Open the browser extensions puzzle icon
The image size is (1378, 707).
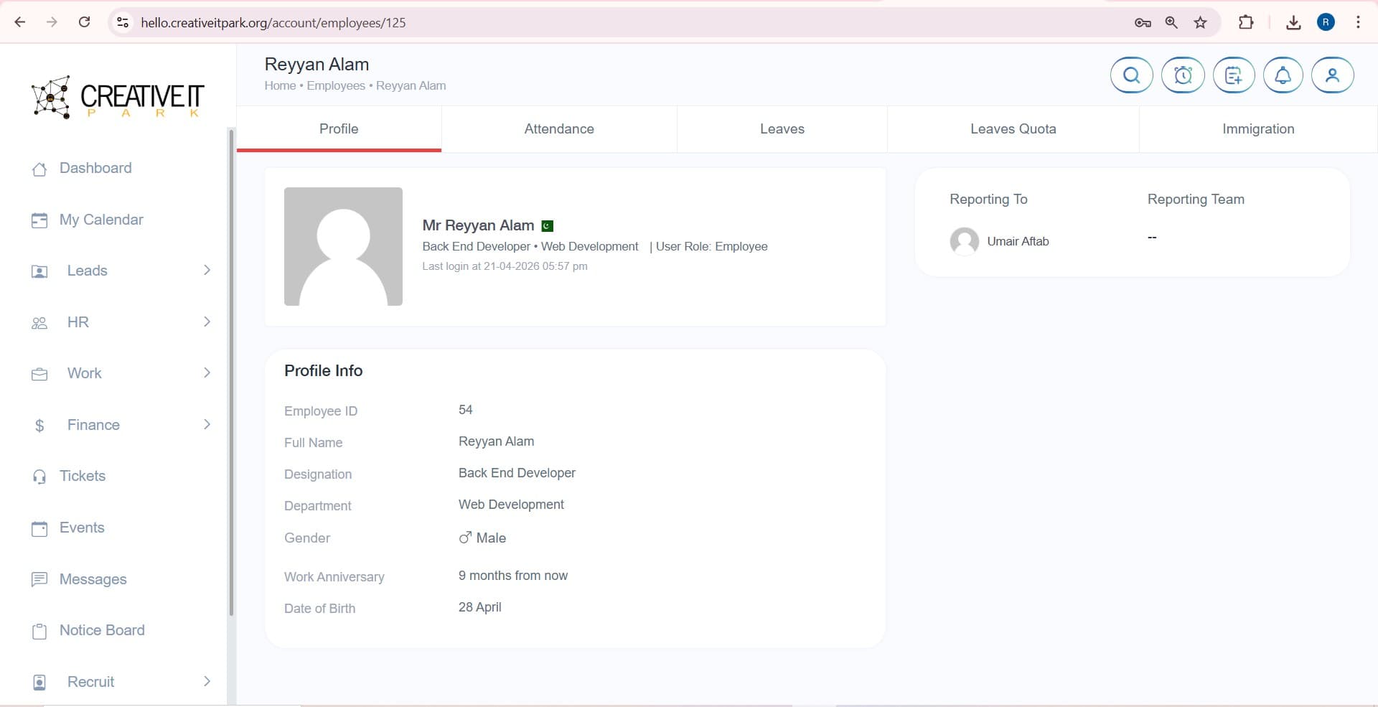(x=1246, y=22)
